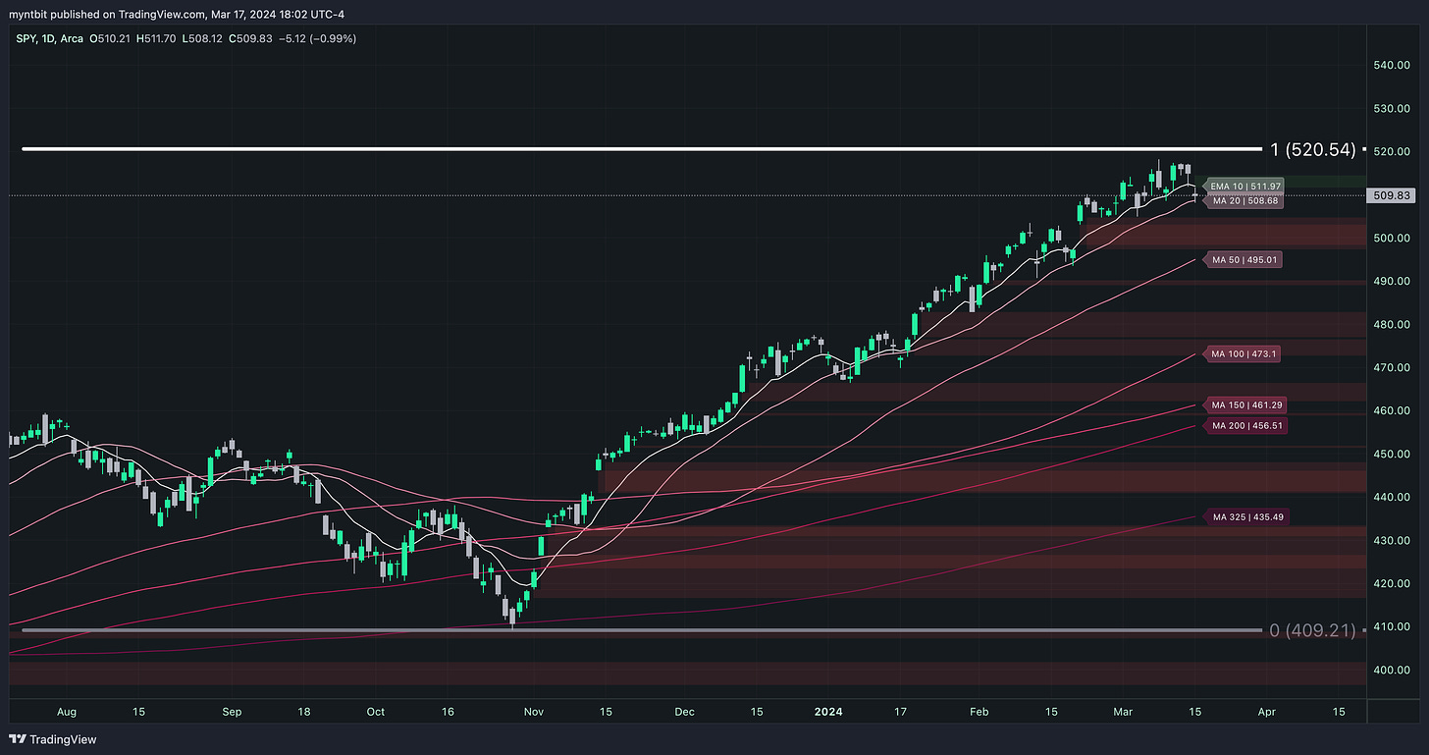Click the 430.00 price axis label

[x=1391, y=540]
